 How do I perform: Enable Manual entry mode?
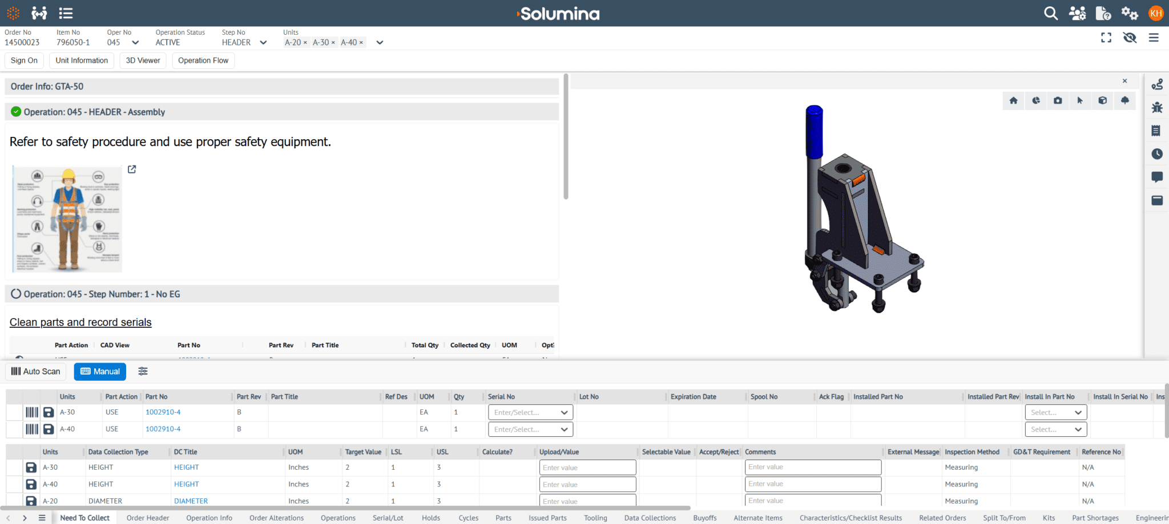100,371
